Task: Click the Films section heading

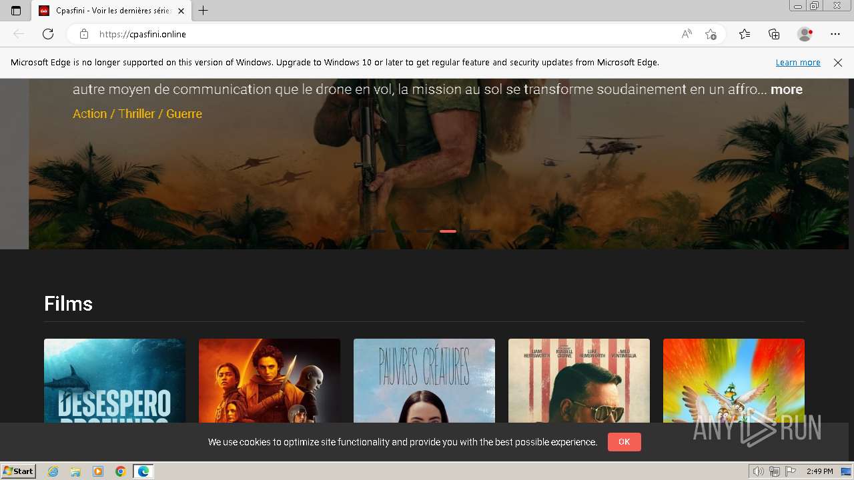Action: (68, 304)
